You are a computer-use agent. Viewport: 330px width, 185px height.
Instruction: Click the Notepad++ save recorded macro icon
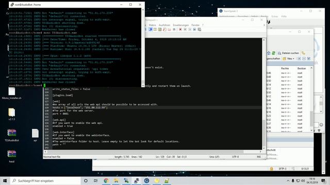pos(200,30)
